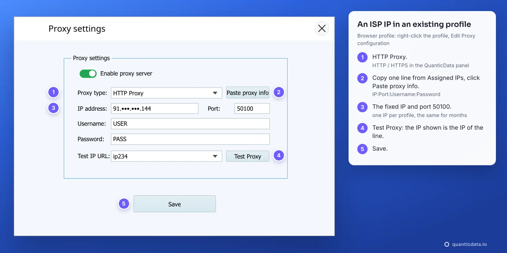This screenshot has width=507, height=253.
Task: Click the Test Proxy button
Action: (248, 156)
